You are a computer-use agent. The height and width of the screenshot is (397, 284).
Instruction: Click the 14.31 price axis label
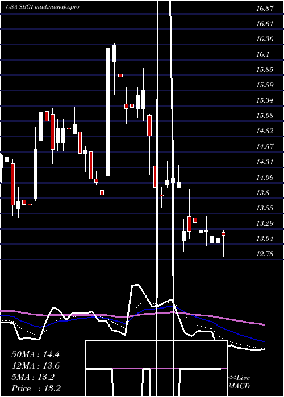point(265,162)
